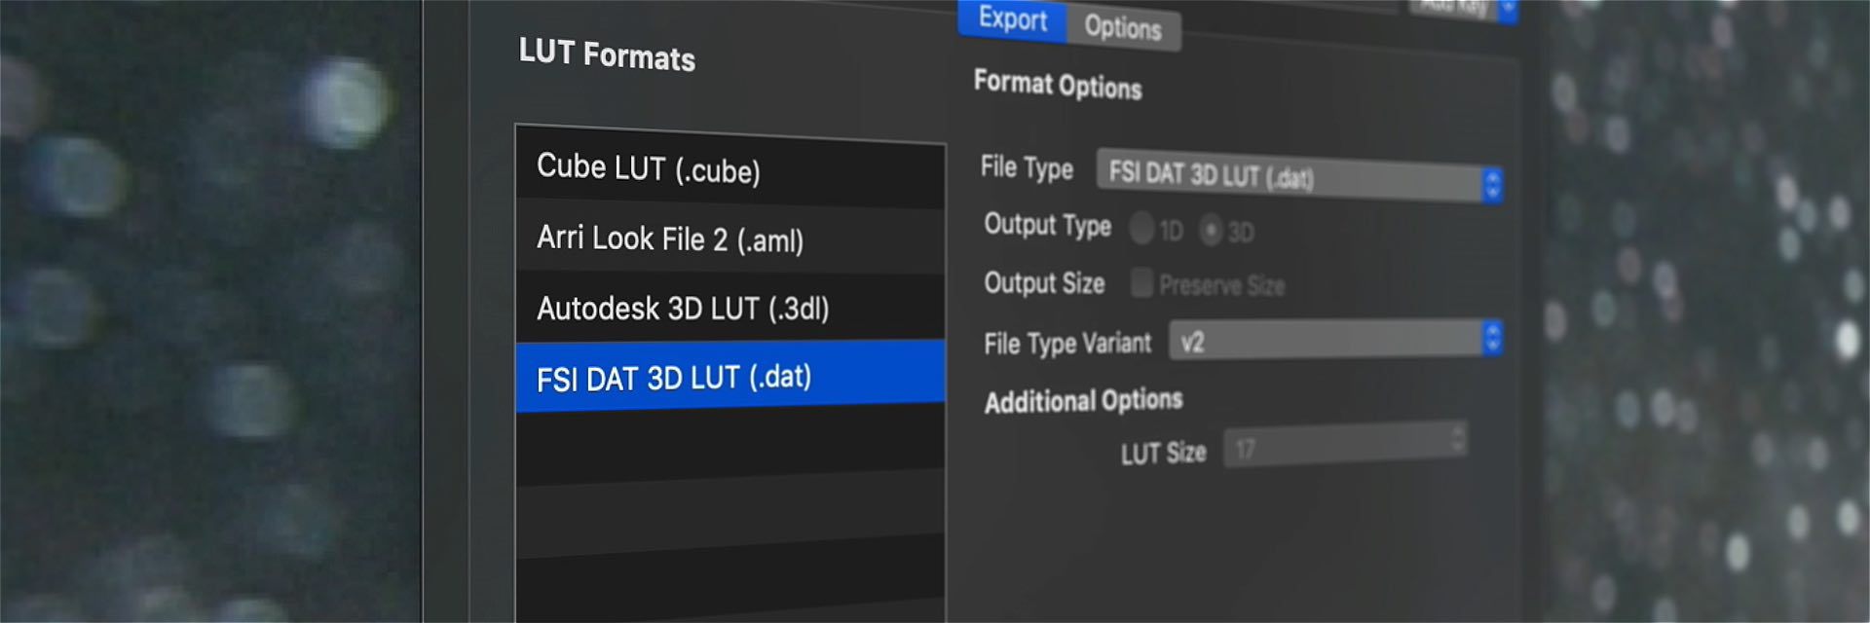This screenshot has height=623, width=1870.
Task: Select the 3D output type radio
Action: pyautogui.click(x=1211, y=231)
